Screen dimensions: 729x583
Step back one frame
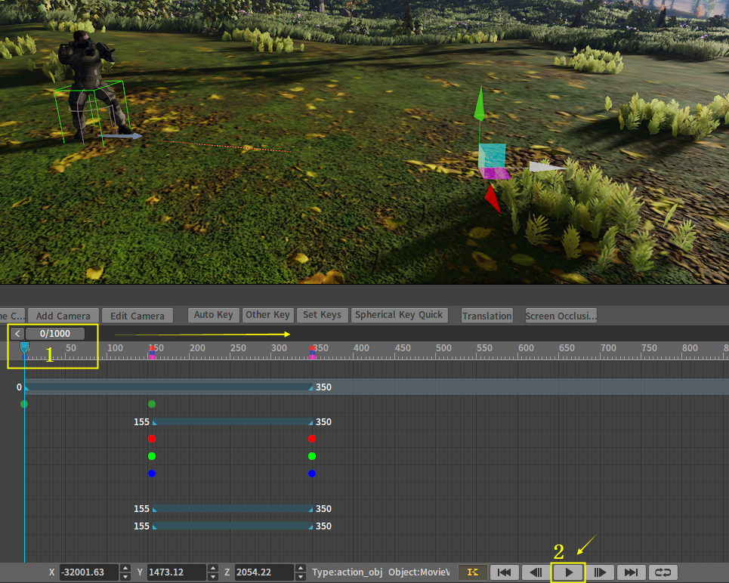coord(536,572)
